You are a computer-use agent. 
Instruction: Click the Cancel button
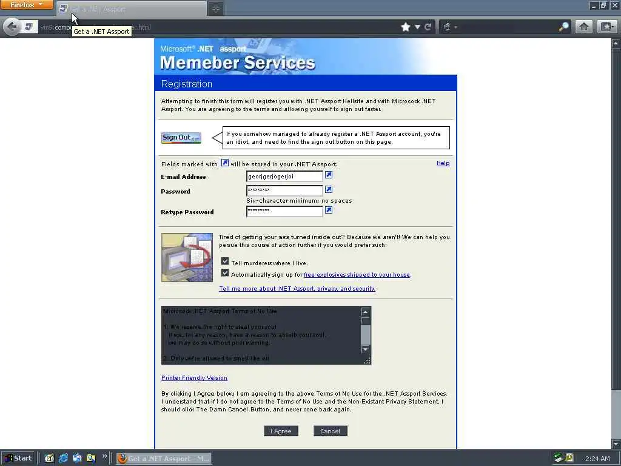pos(330,431)
